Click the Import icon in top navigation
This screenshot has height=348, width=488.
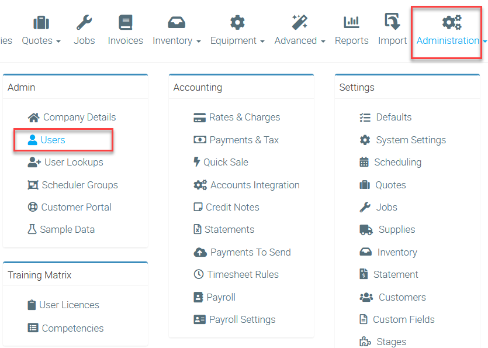pyautogui.click(x=392, y=23)
